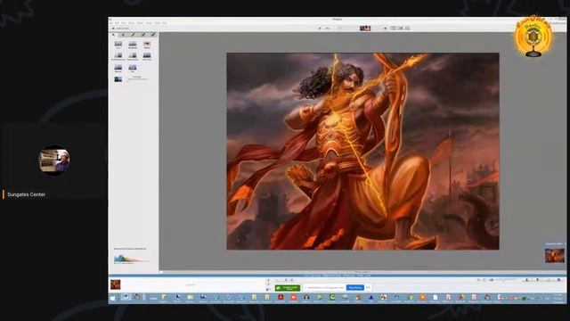This screenshot has height=321, width=570.
Task: Select the Crop tool in Picasa
Action: pyautogui.click(x=118, y=45)
